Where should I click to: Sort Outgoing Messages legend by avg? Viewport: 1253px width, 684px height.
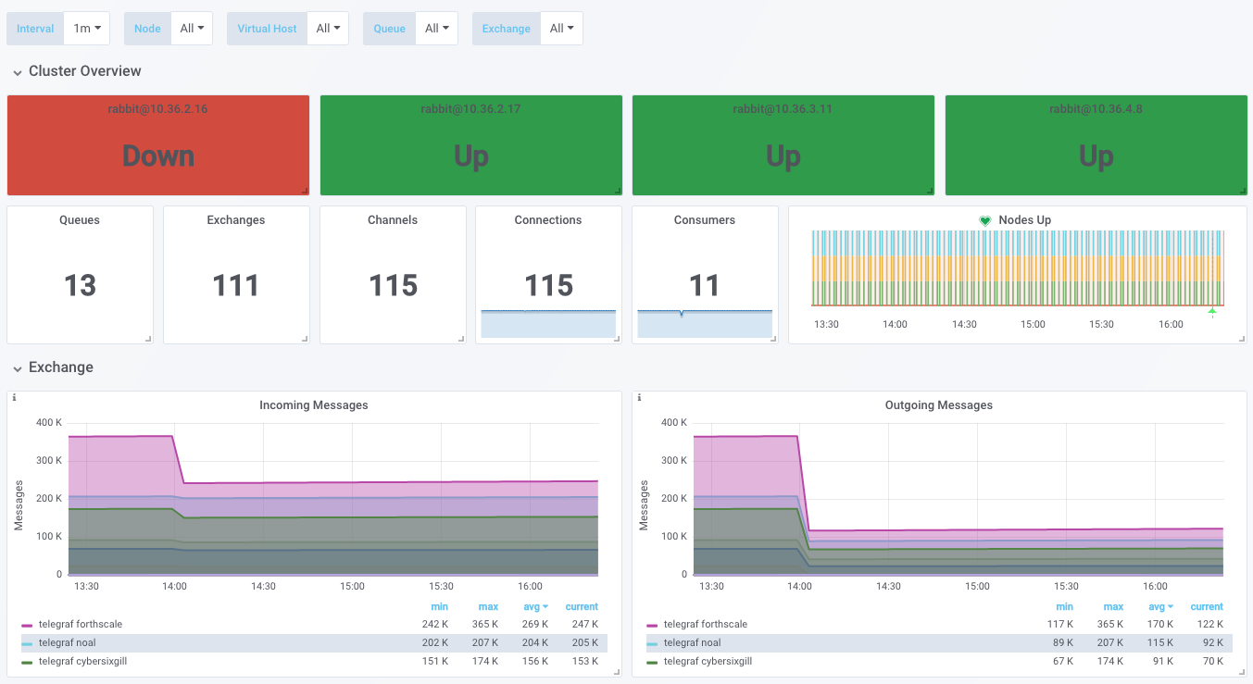click(x=1161, y=607)
